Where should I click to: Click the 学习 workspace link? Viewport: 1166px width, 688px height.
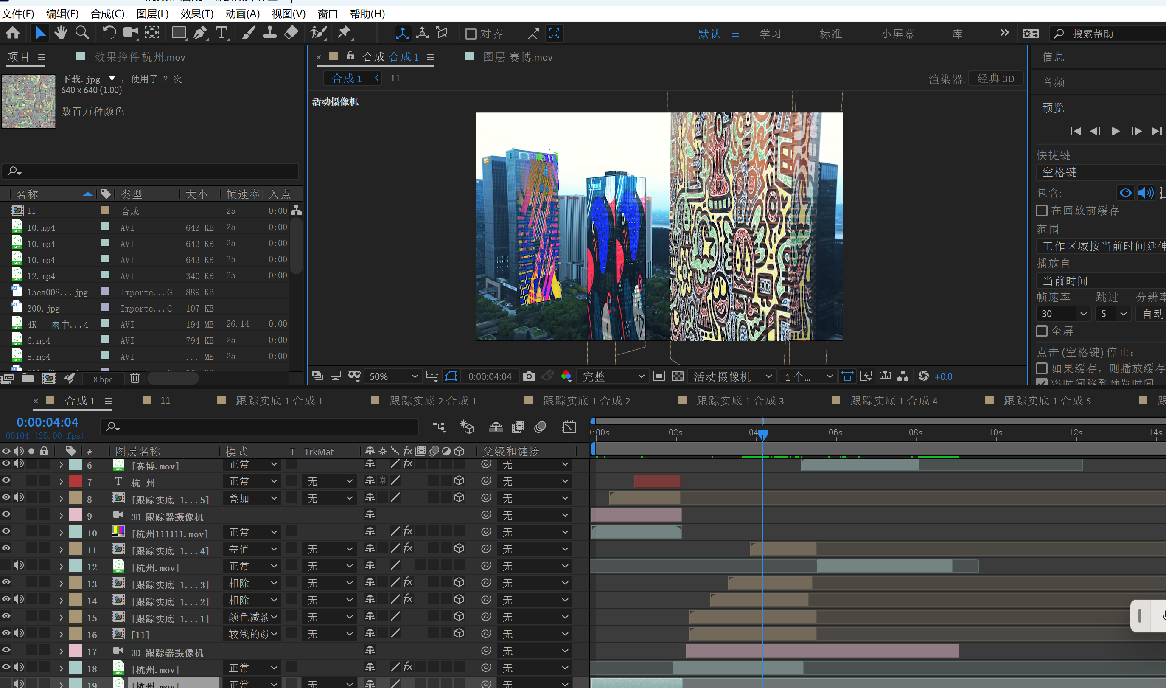coord(770,34)
